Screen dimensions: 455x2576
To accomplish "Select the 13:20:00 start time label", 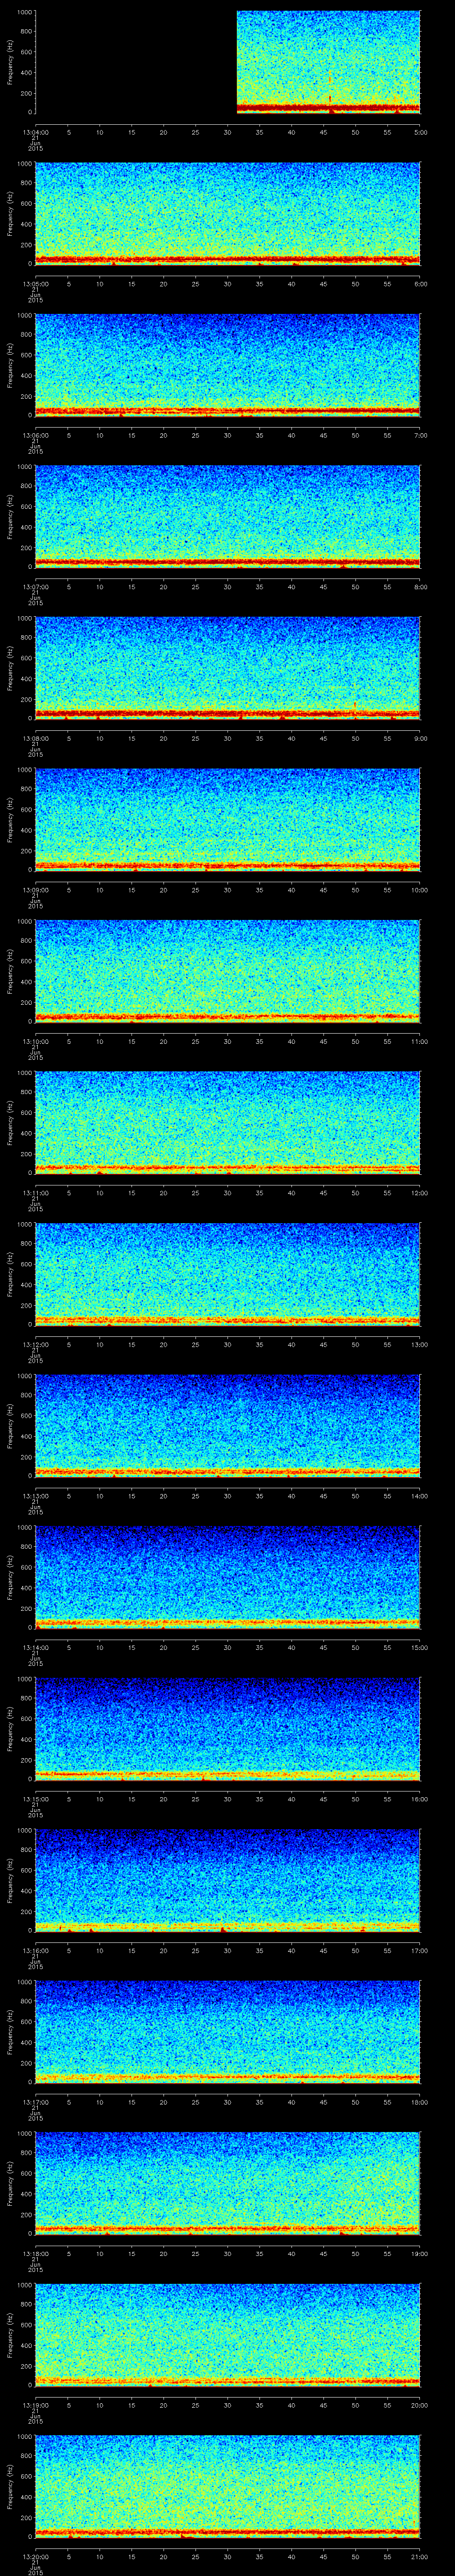I will pyautogui.click(x=35, y=2556).
